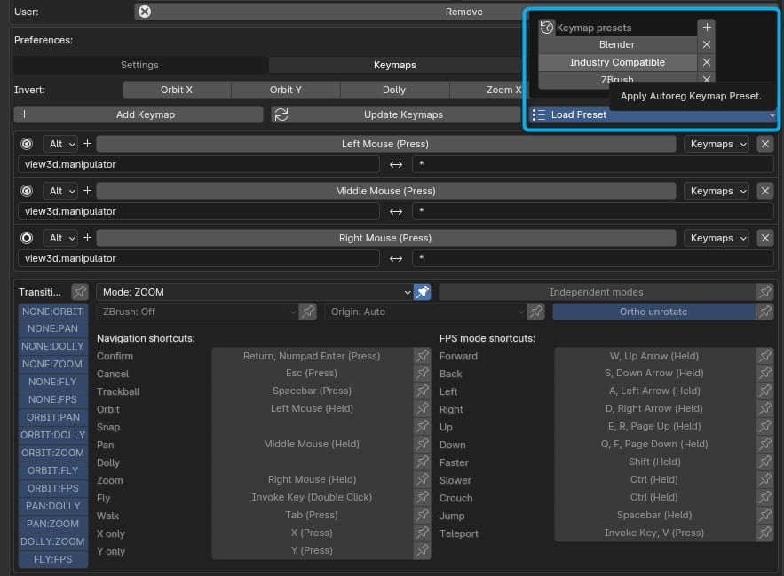This screenshot has width=784, height=576.
Task: Open the Origin: Auto dropdown
Action: (425, 312)
